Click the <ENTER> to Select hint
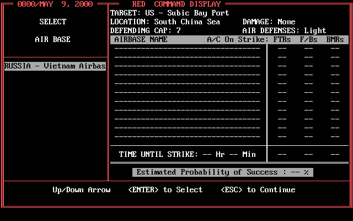The height and width of the screenshot is (221, 353). coord(165,190)
